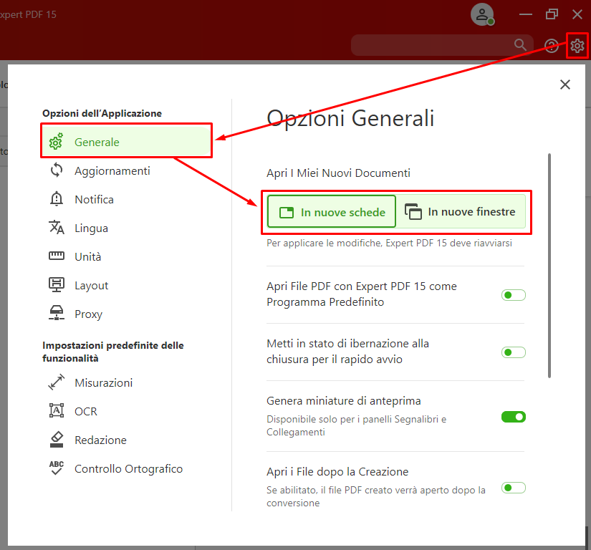
Task: Click the magnifier icon in search bar
Action: coord(520,45)
